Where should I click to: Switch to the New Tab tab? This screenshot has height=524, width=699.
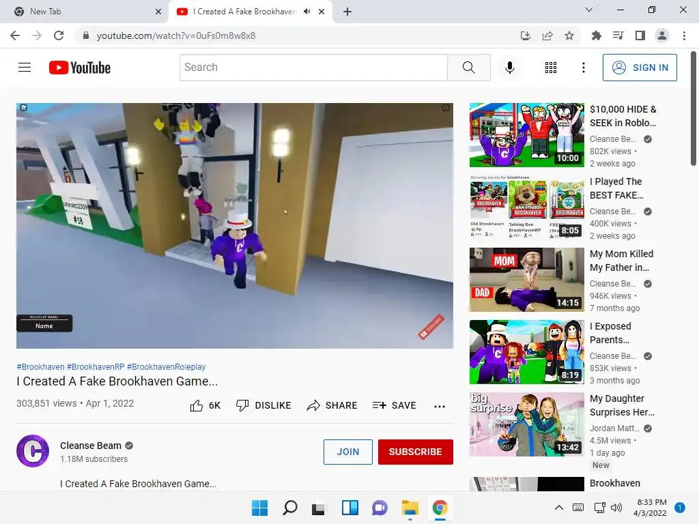[84, 12]
